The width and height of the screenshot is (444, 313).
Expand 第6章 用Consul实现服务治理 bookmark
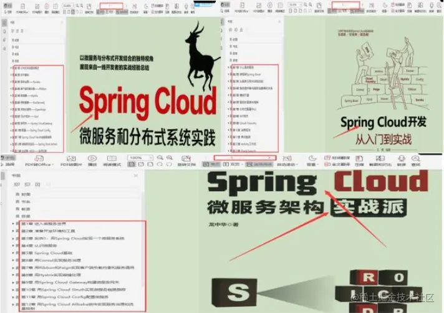(13, 261)
